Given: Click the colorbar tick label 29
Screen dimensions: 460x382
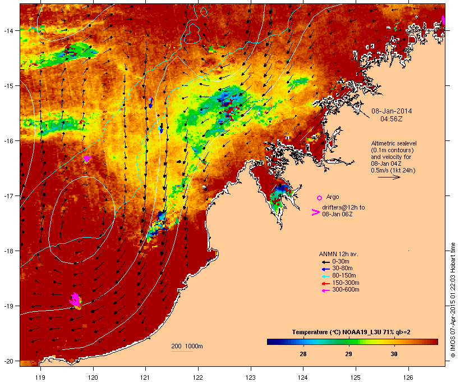Looking at the screenshot, I should point(348,354).
